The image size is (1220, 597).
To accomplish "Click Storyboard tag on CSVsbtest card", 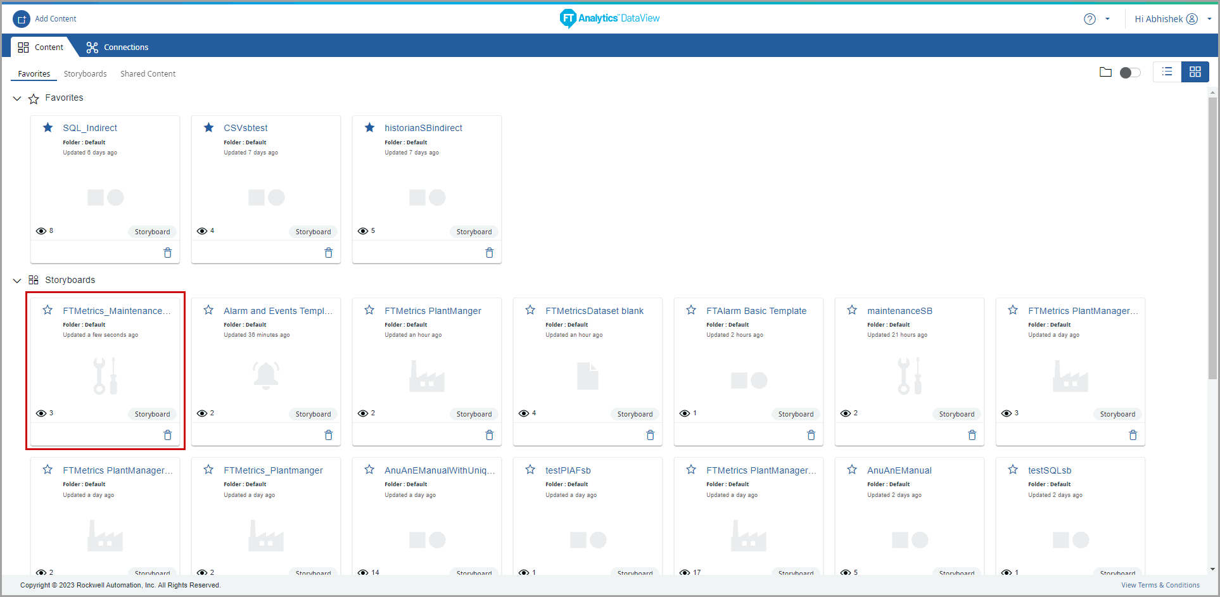I will click(x=313, y=232).
